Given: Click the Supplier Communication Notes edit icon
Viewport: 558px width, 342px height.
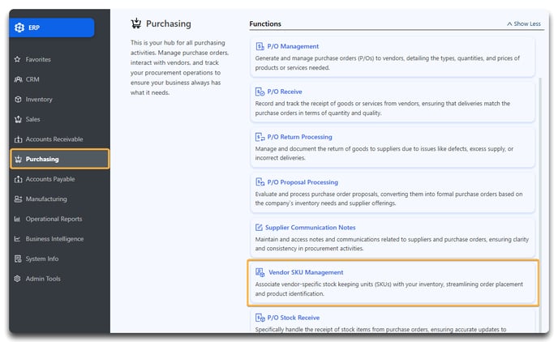Looking at the screenshot, I should click(259, 227).
